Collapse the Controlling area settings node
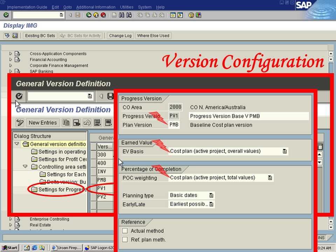 25,166
